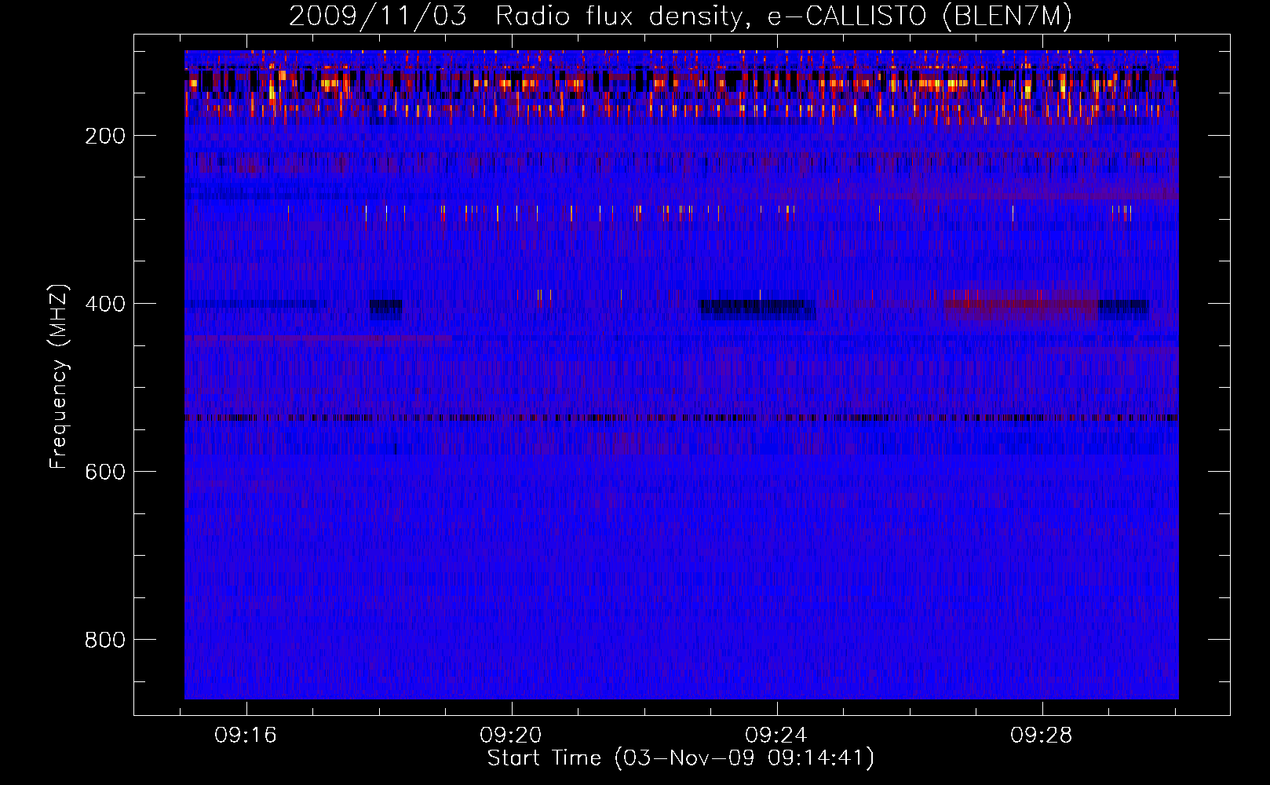Click the 800 frequency tick label
This screenshot has width=1270, height=785.
pyautogui.click(x=105, y=640)
